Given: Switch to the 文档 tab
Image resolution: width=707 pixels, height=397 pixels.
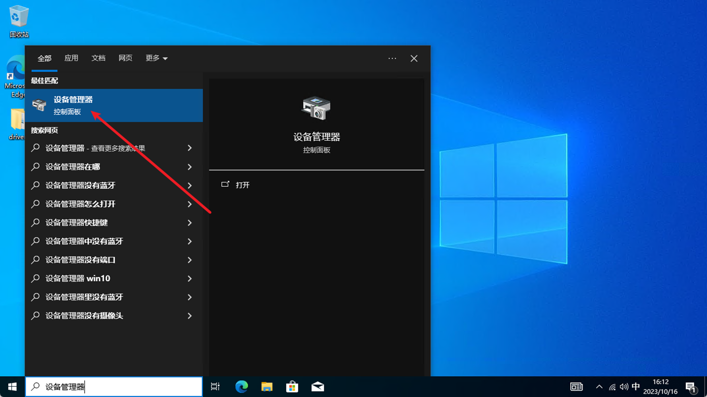Looking at the screenshot, I should 98,58.
